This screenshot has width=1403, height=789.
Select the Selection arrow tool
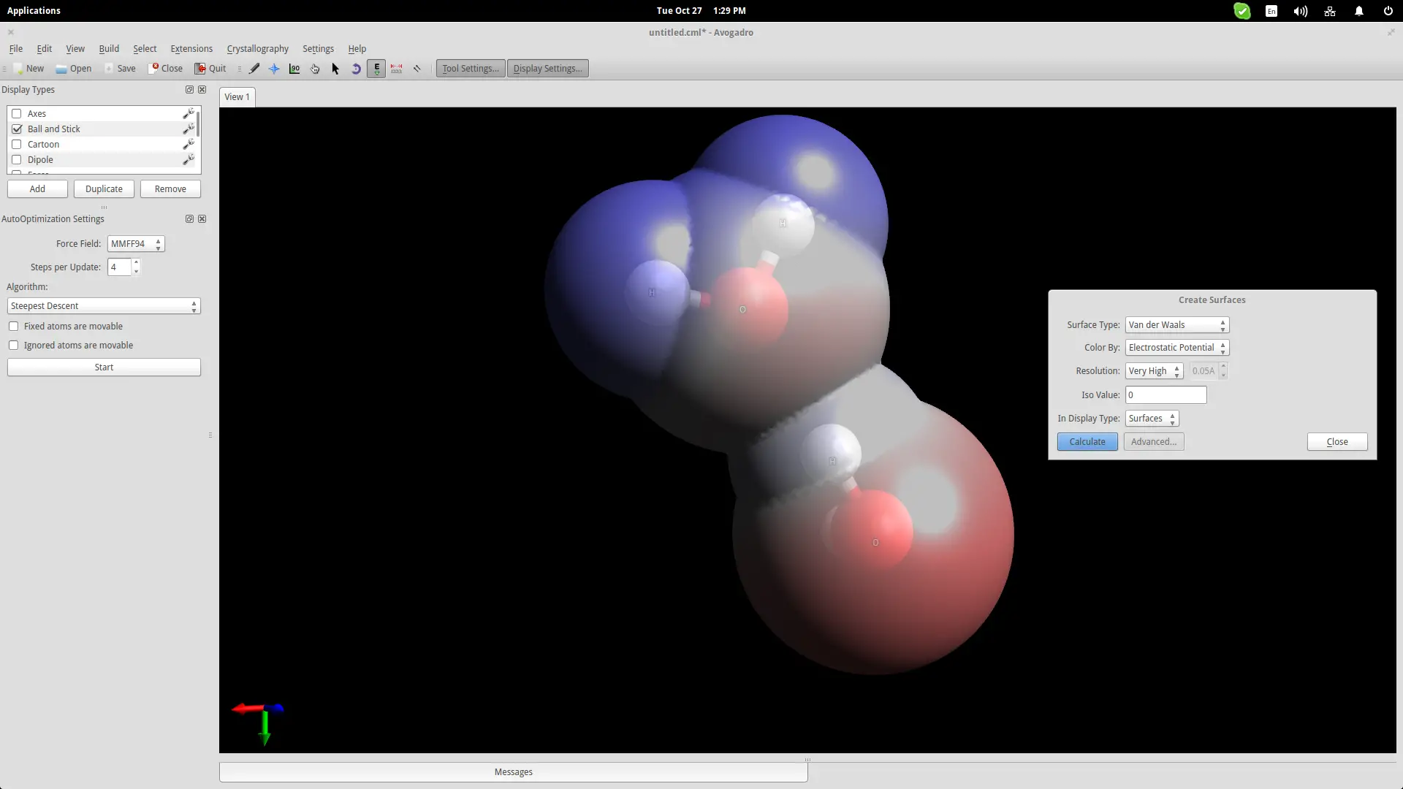point(335,69)
